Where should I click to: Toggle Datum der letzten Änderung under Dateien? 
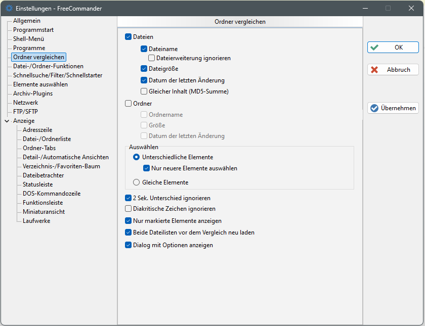point(144,80)
